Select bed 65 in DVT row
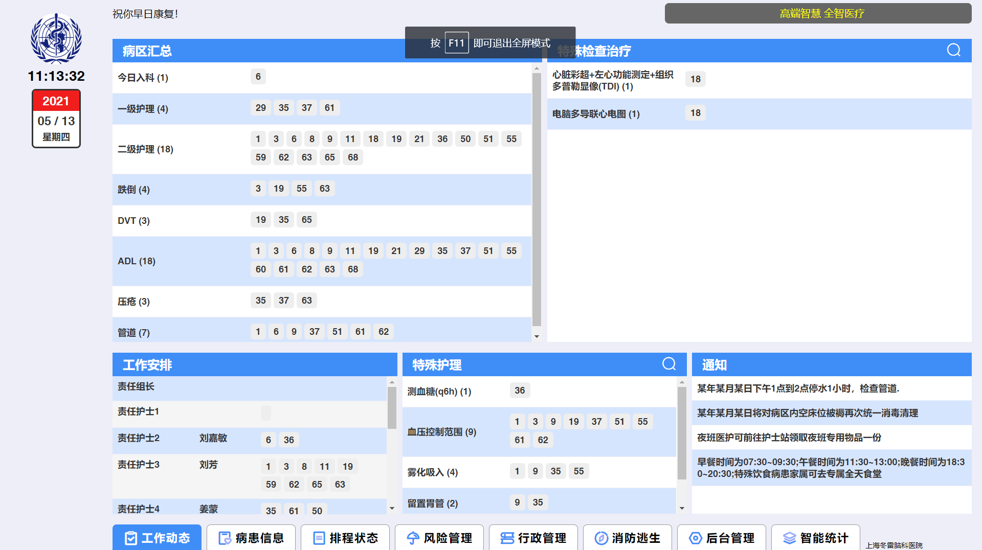 coord(306,220)
